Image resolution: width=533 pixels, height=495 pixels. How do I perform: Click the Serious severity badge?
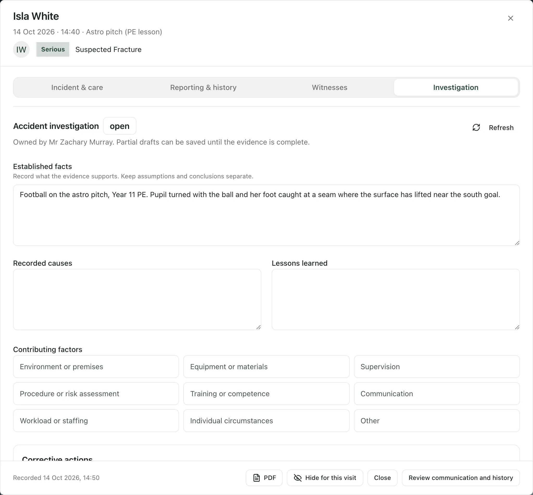click(53, 49)
